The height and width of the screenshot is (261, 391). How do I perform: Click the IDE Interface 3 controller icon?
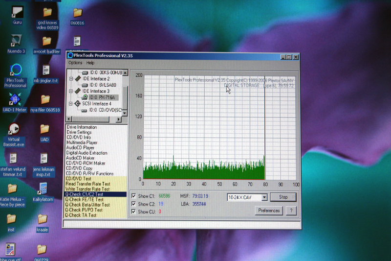click(78, 91)
